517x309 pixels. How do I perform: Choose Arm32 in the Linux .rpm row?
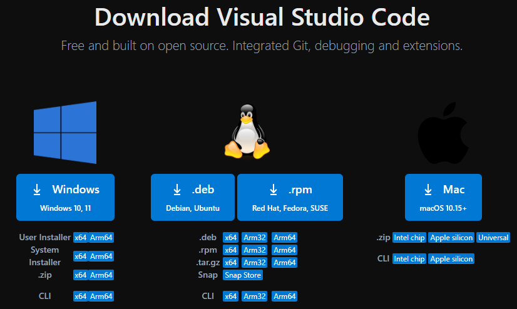255,250
